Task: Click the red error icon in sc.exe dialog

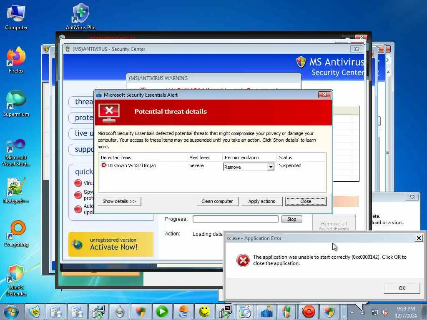Action: 243,260
